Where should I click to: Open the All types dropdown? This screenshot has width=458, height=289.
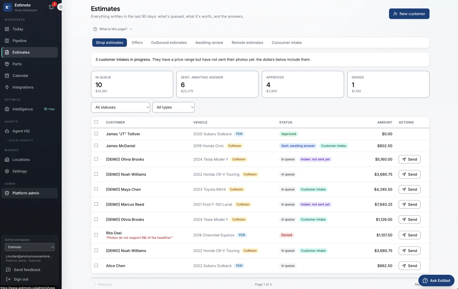[174, 107]
